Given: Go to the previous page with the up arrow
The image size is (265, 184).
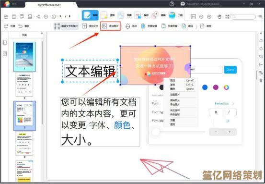Looking at the screenshot, I should click(x=46, y=17).
